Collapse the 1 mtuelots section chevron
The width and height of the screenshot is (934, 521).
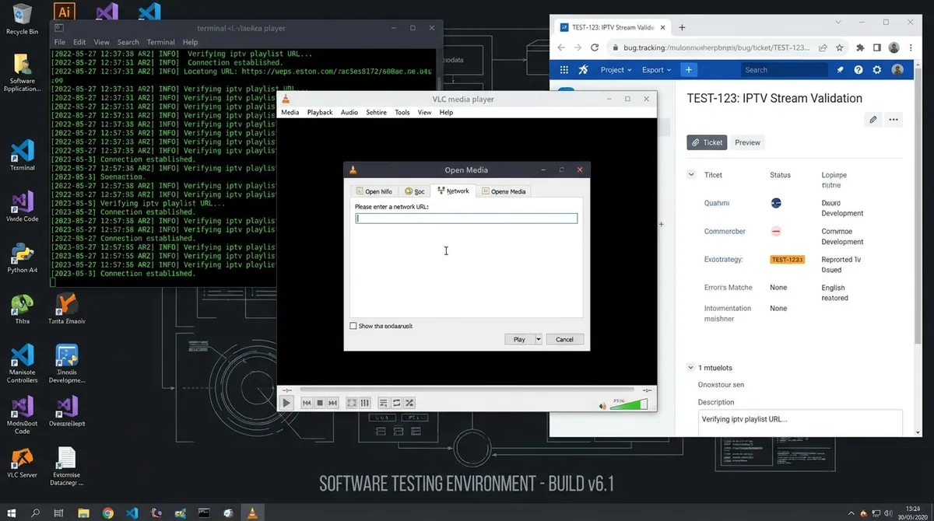[x=690, y=367]
